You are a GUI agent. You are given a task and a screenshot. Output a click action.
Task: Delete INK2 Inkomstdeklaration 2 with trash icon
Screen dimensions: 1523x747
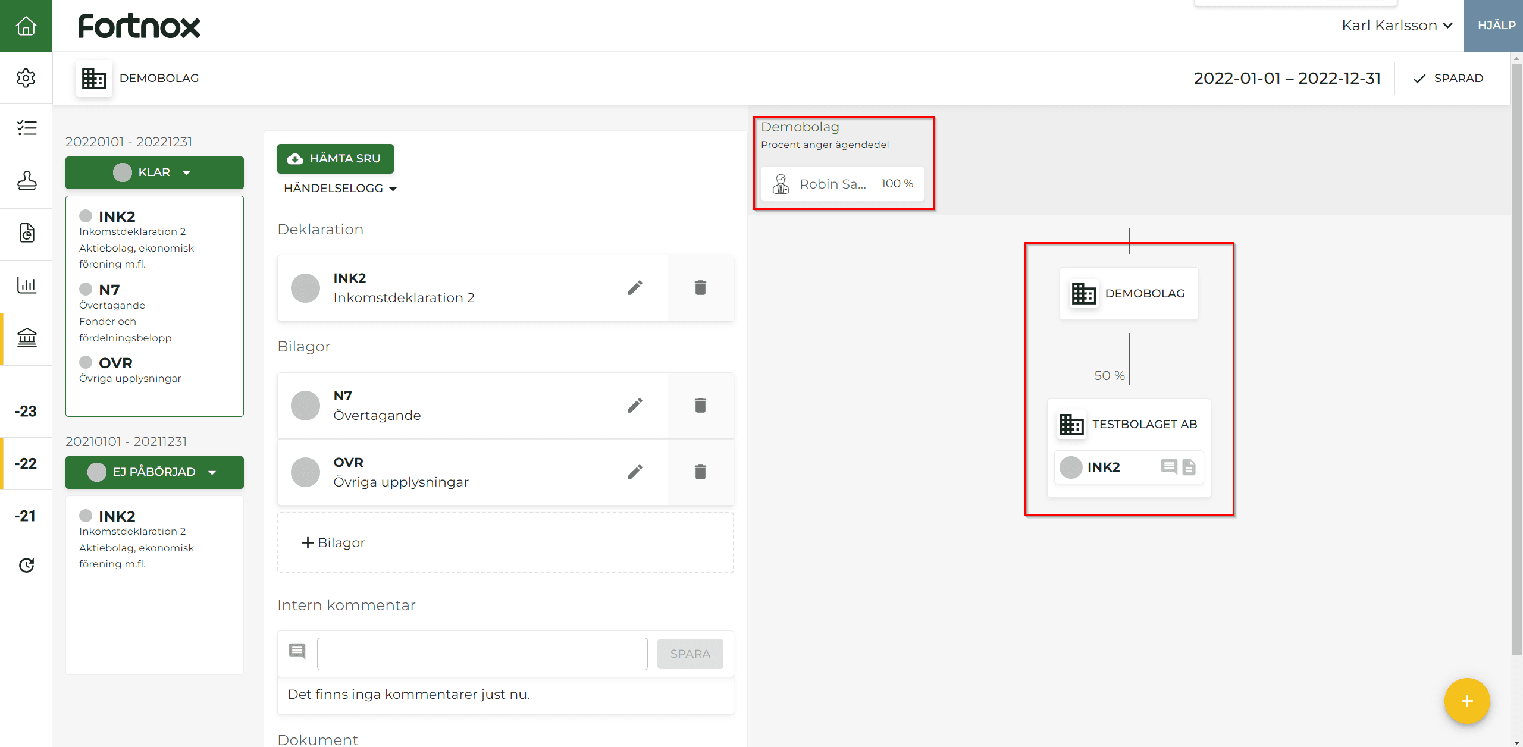pyautogui.click(x=700, y=288)
